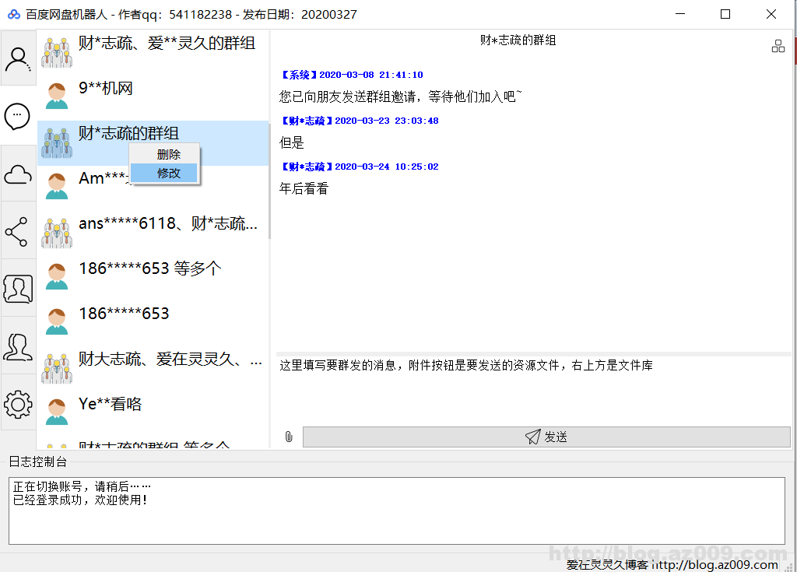The image size is (797, 572).
Task: Open the cloud storage sidebar icon
Action: (18, 174)
